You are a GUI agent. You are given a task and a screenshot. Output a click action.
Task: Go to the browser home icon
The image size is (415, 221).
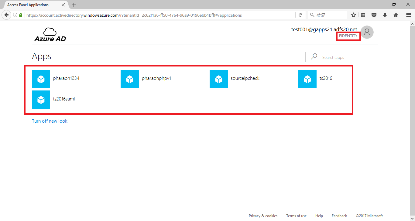tap(396, 15)
